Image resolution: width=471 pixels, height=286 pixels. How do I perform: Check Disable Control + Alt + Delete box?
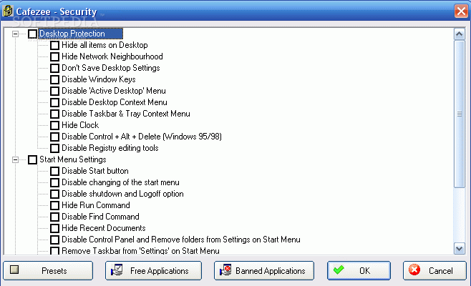click(x=54, y=137)
